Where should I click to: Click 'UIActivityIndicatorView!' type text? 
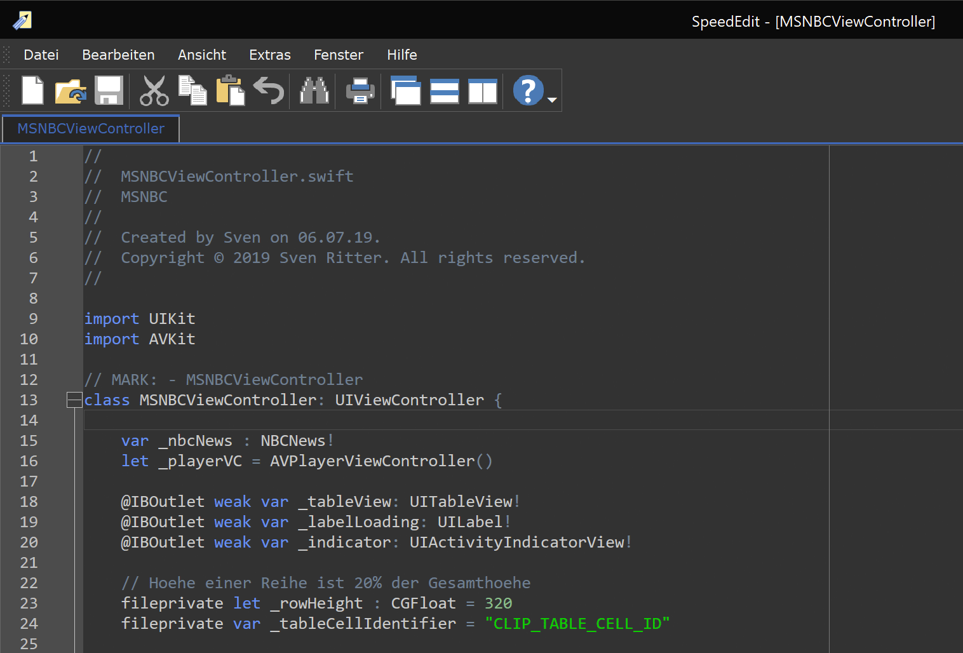(x=521, y=542)
